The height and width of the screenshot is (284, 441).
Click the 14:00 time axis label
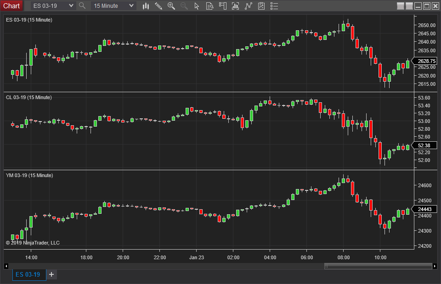tap(31, 257)
